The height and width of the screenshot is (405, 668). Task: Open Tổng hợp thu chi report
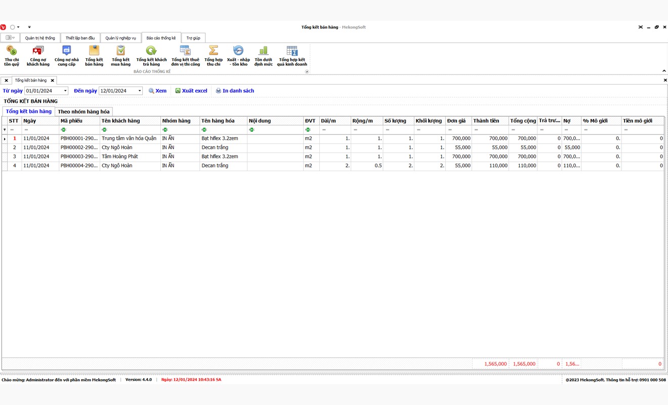click(x=214, y=56)
